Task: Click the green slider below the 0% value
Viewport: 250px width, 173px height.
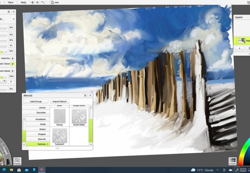Action: (x=3, y=52)
